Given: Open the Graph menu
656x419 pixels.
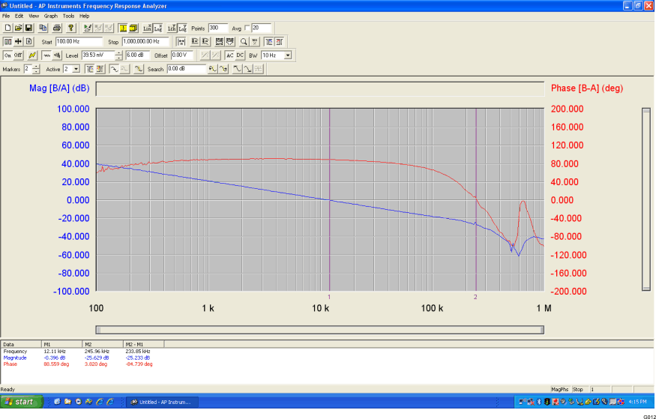Looking at the screenshot, I should pyautogui.click(x=50, y=16).
